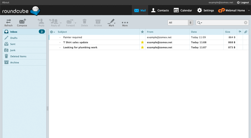
Task: Click the Reply all toolbar icon
Action: click(54, 23)
